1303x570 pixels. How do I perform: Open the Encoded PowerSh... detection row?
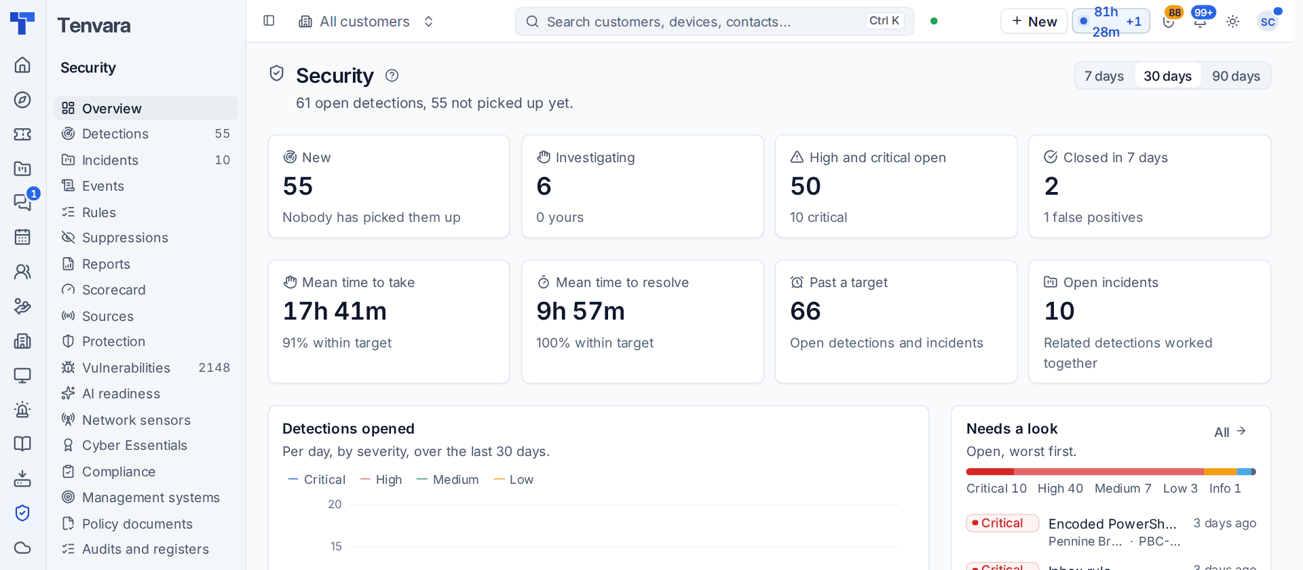[1111, 532]
